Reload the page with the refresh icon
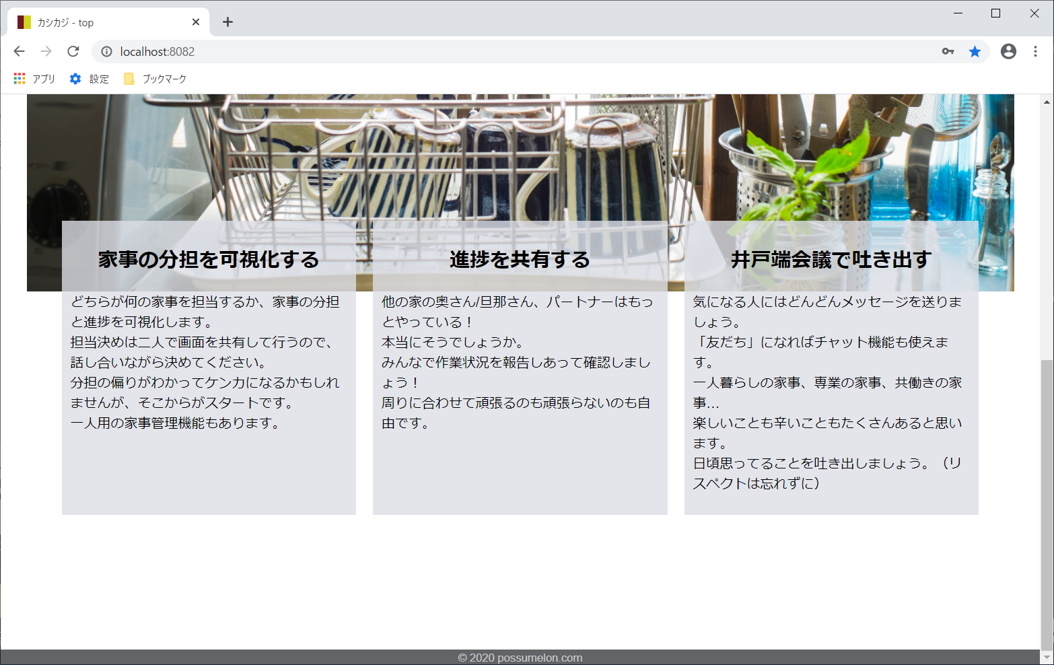 click(73, 51)
